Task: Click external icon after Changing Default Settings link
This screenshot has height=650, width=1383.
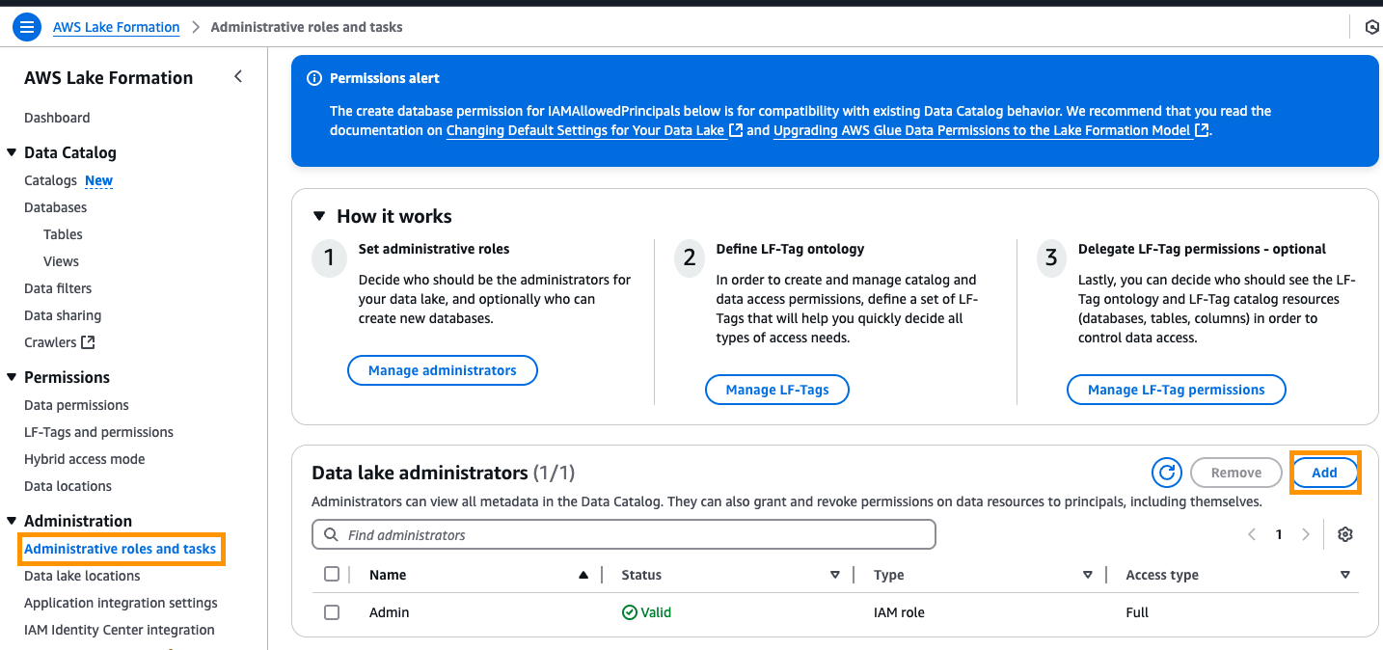Action: tap(736, 130)
